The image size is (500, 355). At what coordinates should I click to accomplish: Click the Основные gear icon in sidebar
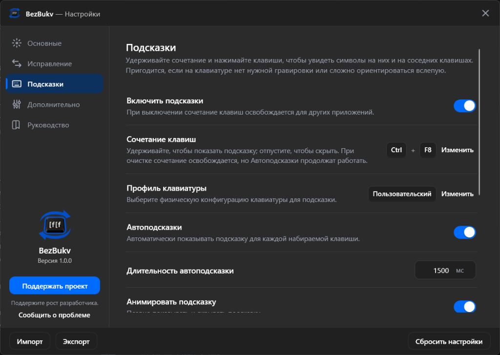point(17,43)
